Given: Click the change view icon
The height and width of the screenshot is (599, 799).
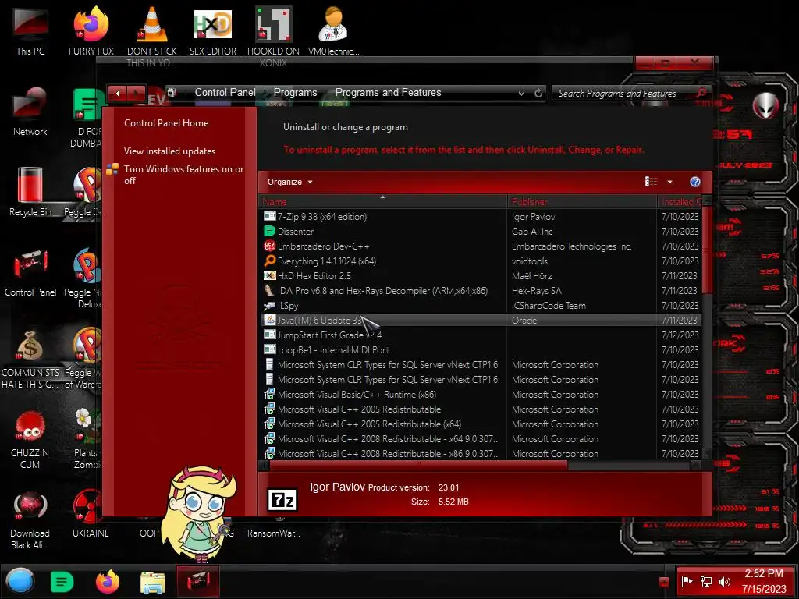Looking at the screenshot, I should coord(651,182).
